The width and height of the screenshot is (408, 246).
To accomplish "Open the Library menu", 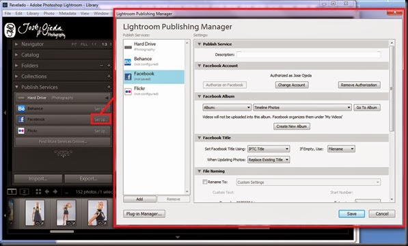I will 33,14.
